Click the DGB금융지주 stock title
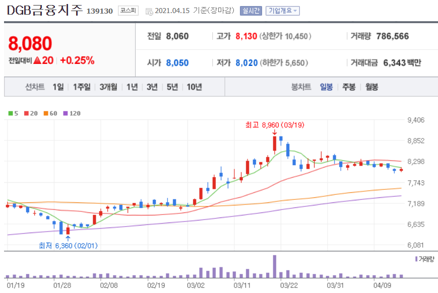Image resolution: width=438 pixels, height=293 pixels. [x=45, y=10]
